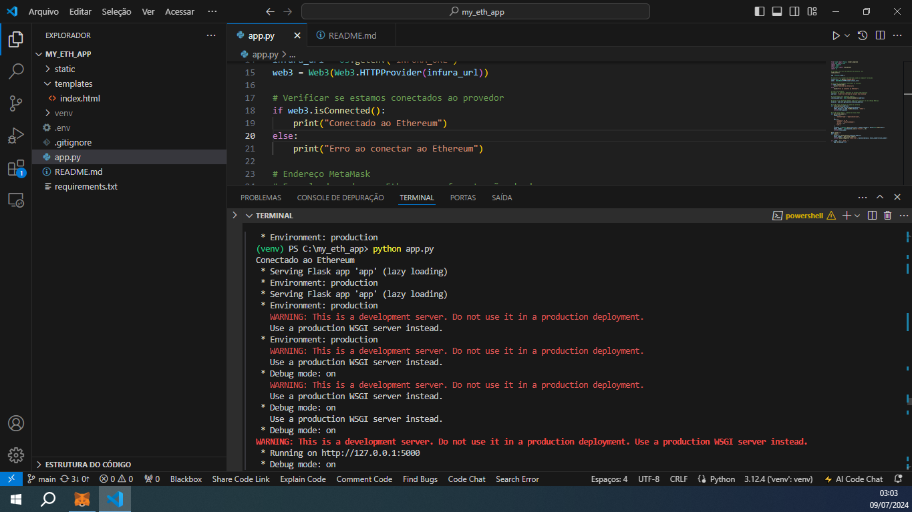
Task: Switch to the README.md editor tab
Action: click(352, 35)
